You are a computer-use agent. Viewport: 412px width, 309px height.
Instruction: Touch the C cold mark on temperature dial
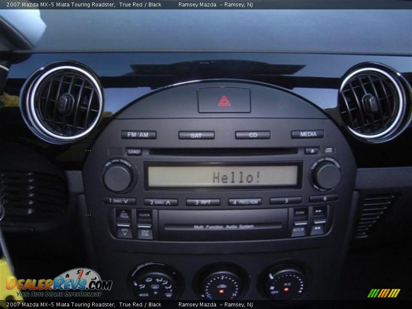click(209, 295)
